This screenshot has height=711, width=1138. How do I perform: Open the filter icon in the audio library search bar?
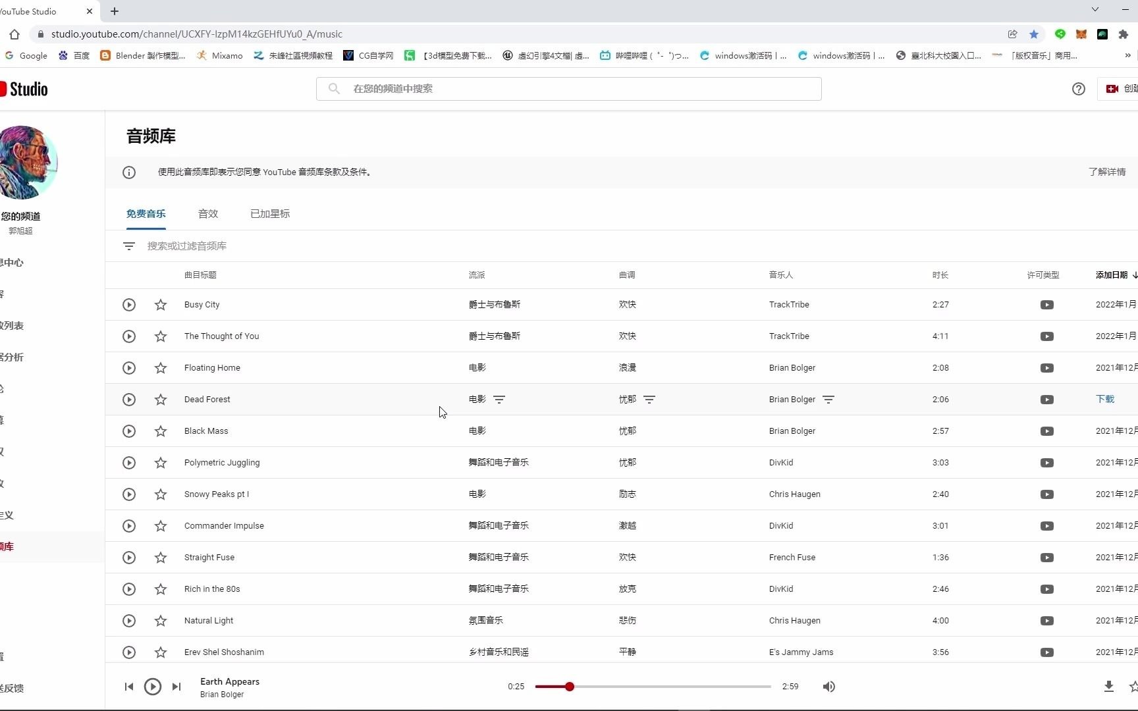(129, 246)
